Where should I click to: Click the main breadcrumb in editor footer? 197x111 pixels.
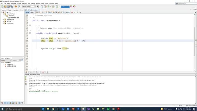[45, 72]
